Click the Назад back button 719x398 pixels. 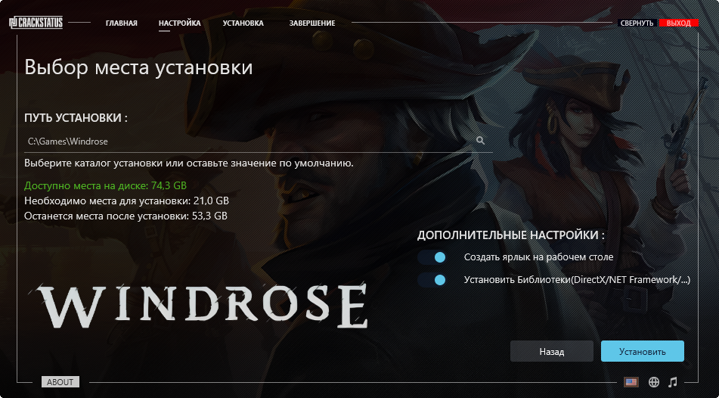[x=552, y=351]
